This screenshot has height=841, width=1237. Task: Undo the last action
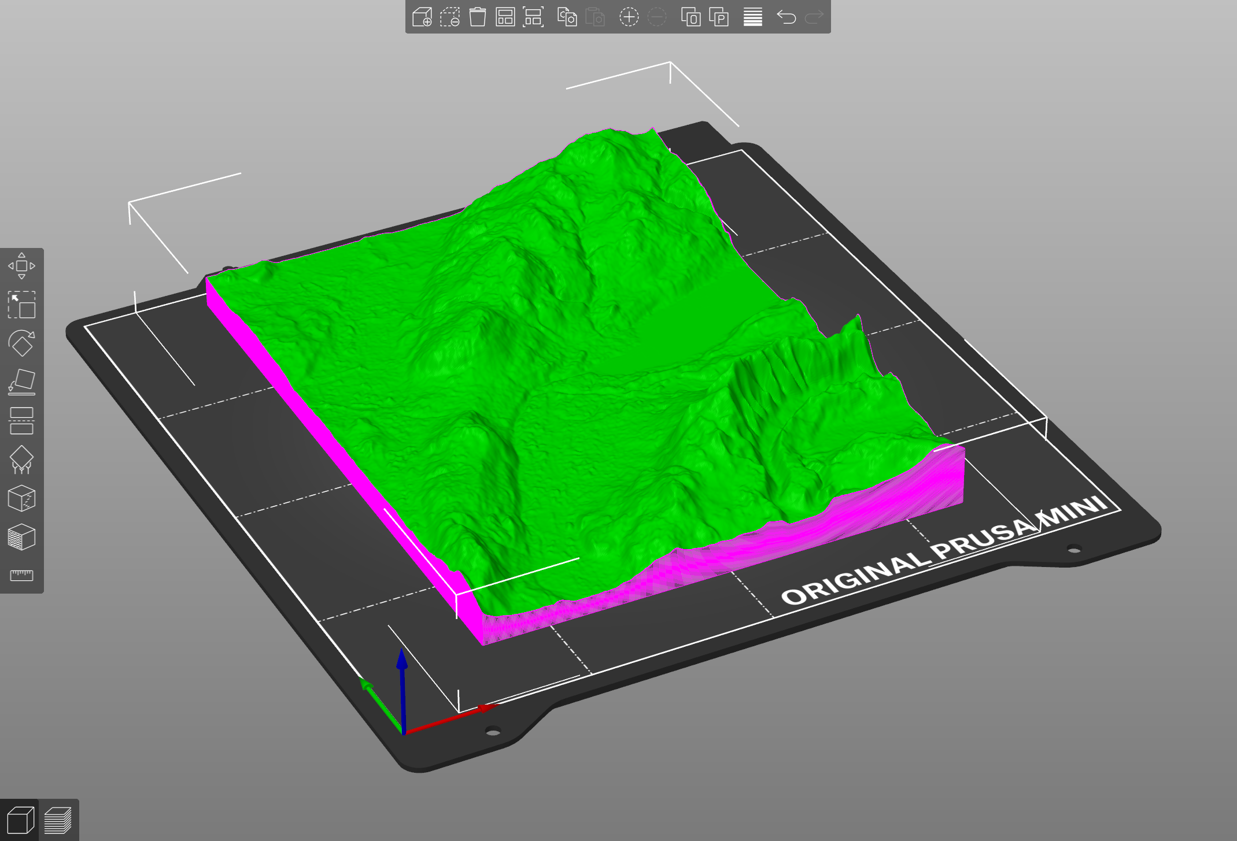pos(786,18)
